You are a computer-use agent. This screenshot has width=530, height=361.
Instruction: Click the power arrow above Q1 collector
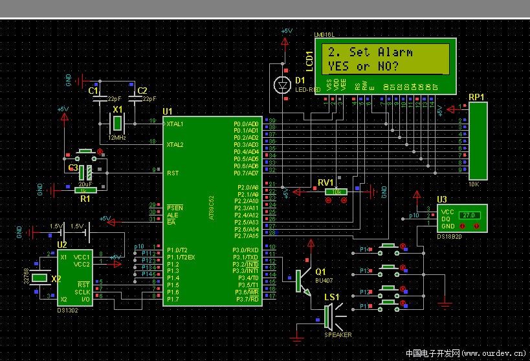311,243
